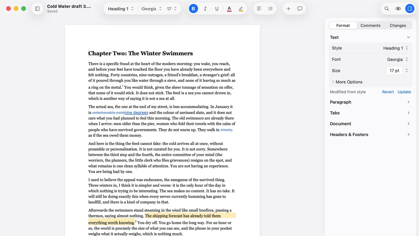The height and width of the screenshot is (236, 419).
Task: Click the Update link
Action: coord(404,92)
